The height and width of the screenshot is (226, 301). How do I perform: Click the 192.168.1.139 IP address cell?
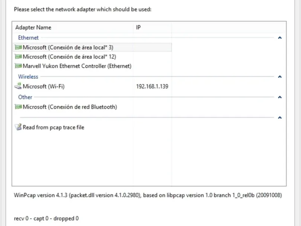click(152, 87)
